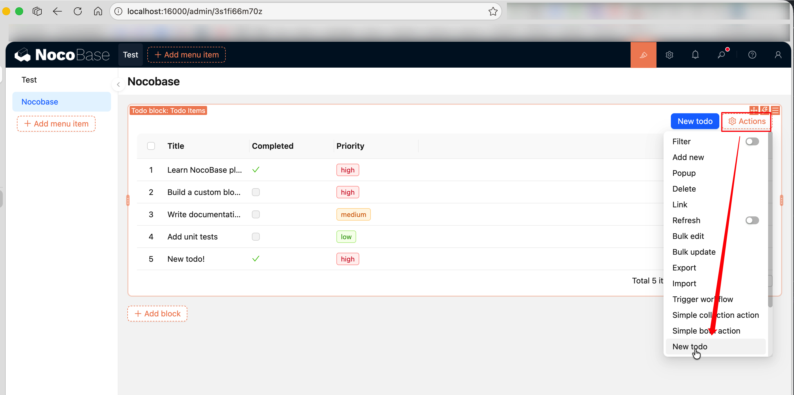The image size is (794, 395).
Task: Open the settings gear in top bar
Action: point(669,55)
